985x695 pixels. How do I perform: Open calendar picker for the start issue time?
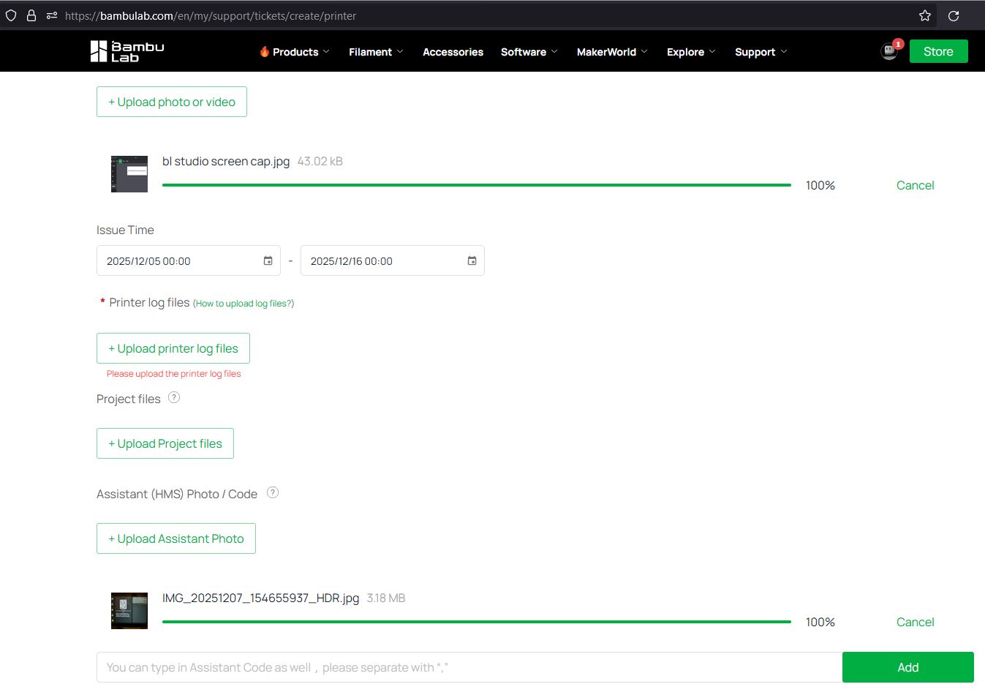pos(268,261)
